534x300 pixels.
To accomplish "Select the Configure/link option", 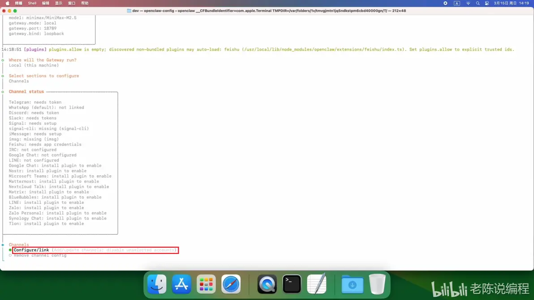I will [95, 250].
